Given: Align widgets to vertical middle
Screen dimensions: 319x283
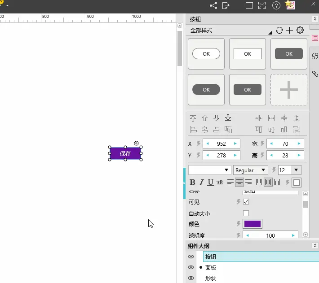Looking at the screenshot, I should point(271,130).
